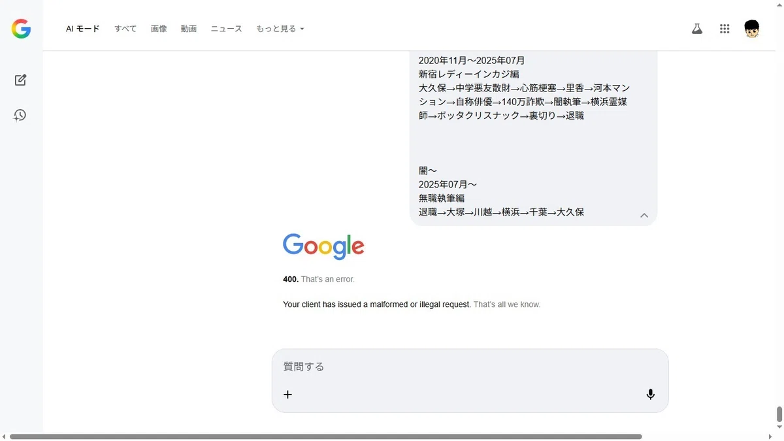Screen dimensions: 784x441
Task: Open Search Labs flask icon
Action: (x=697, y=29)
